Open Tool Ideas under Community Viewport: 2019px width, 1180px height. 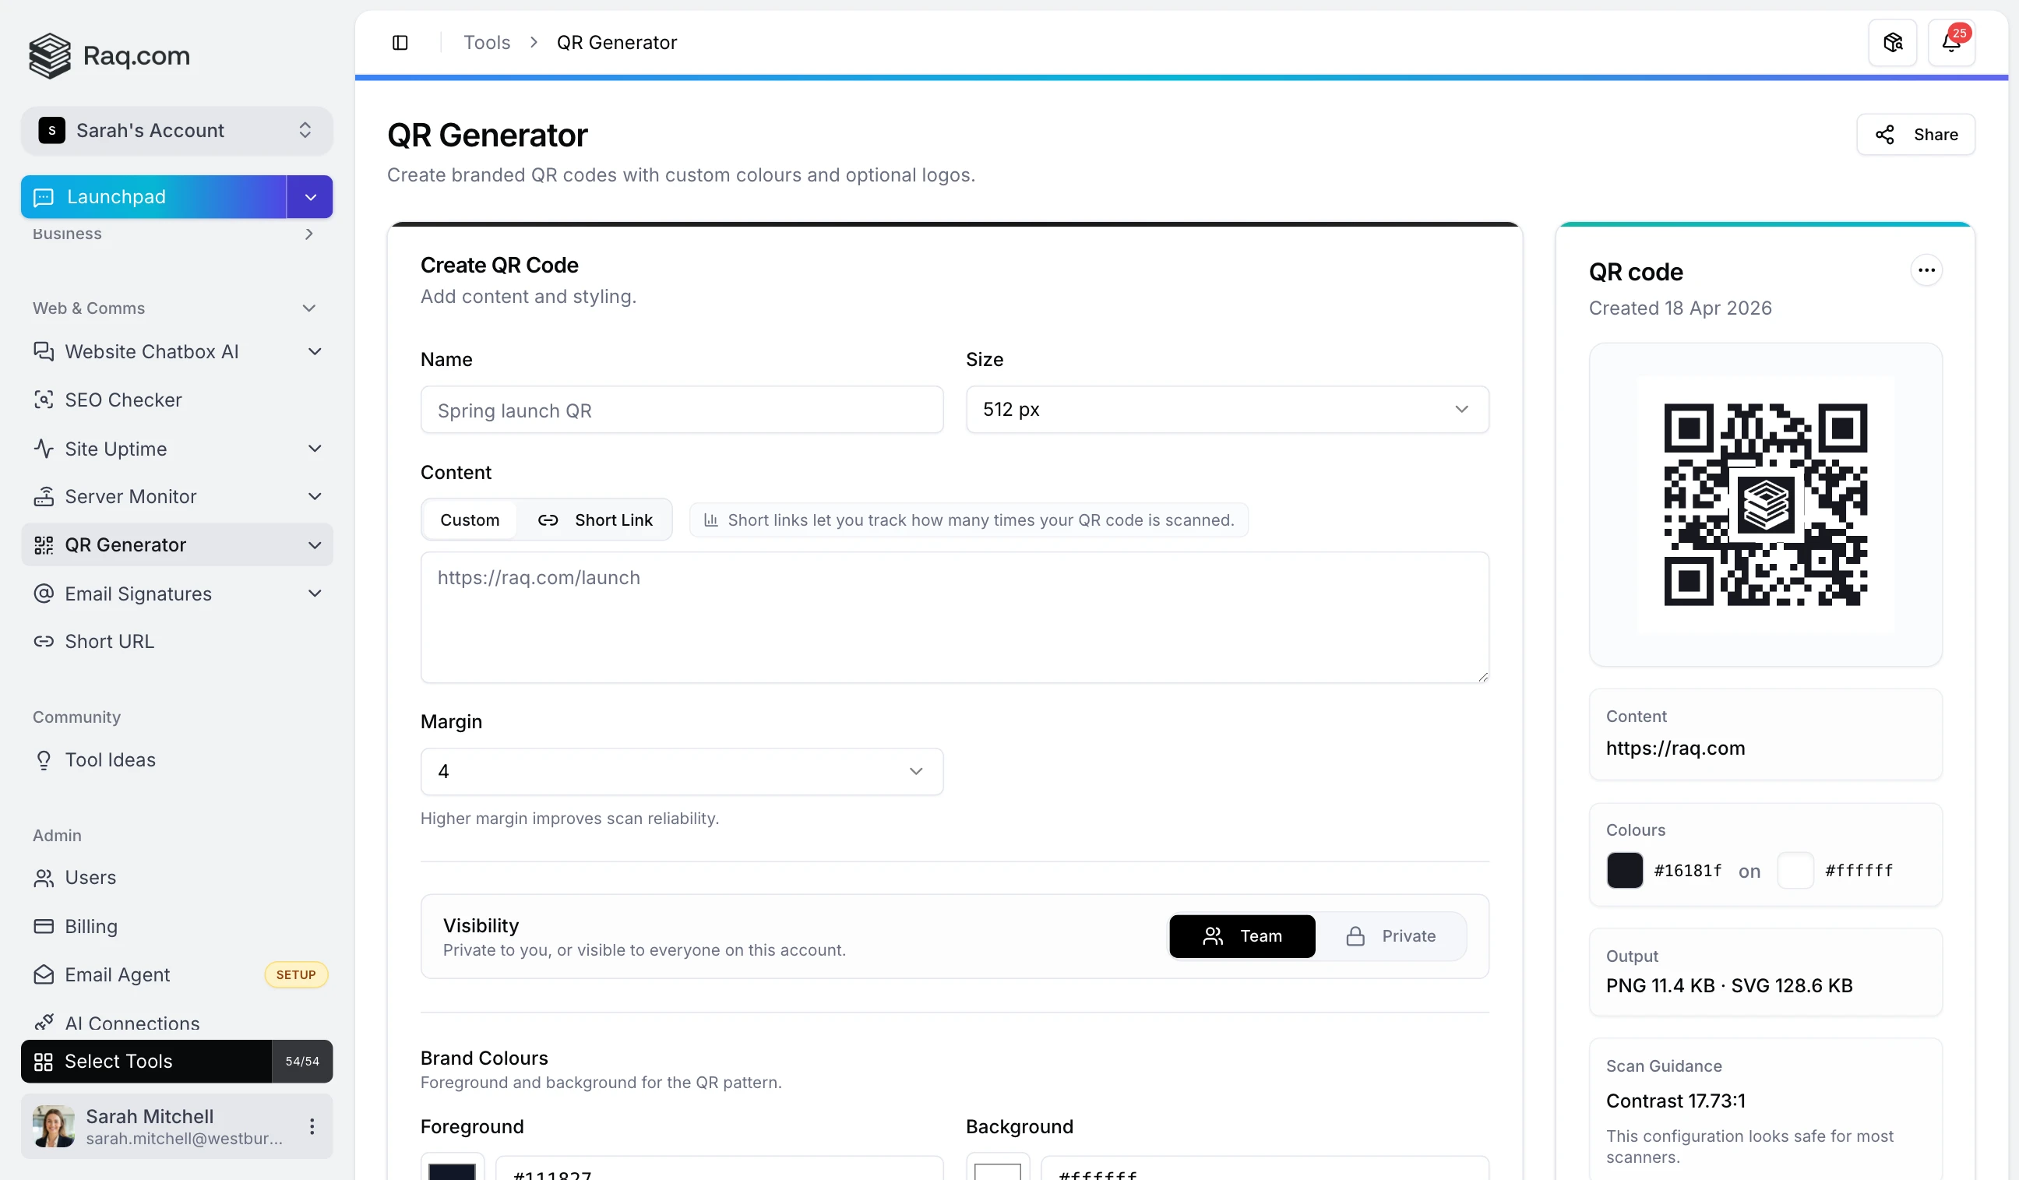coord(111,759)
